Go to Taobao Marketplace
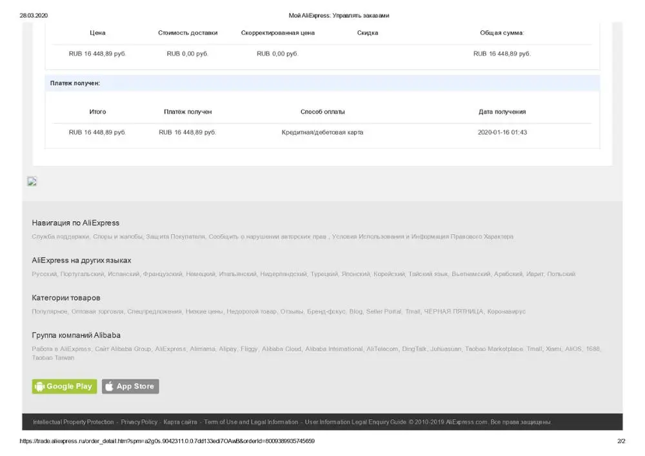The image size is (645, 456). [493, 349]
